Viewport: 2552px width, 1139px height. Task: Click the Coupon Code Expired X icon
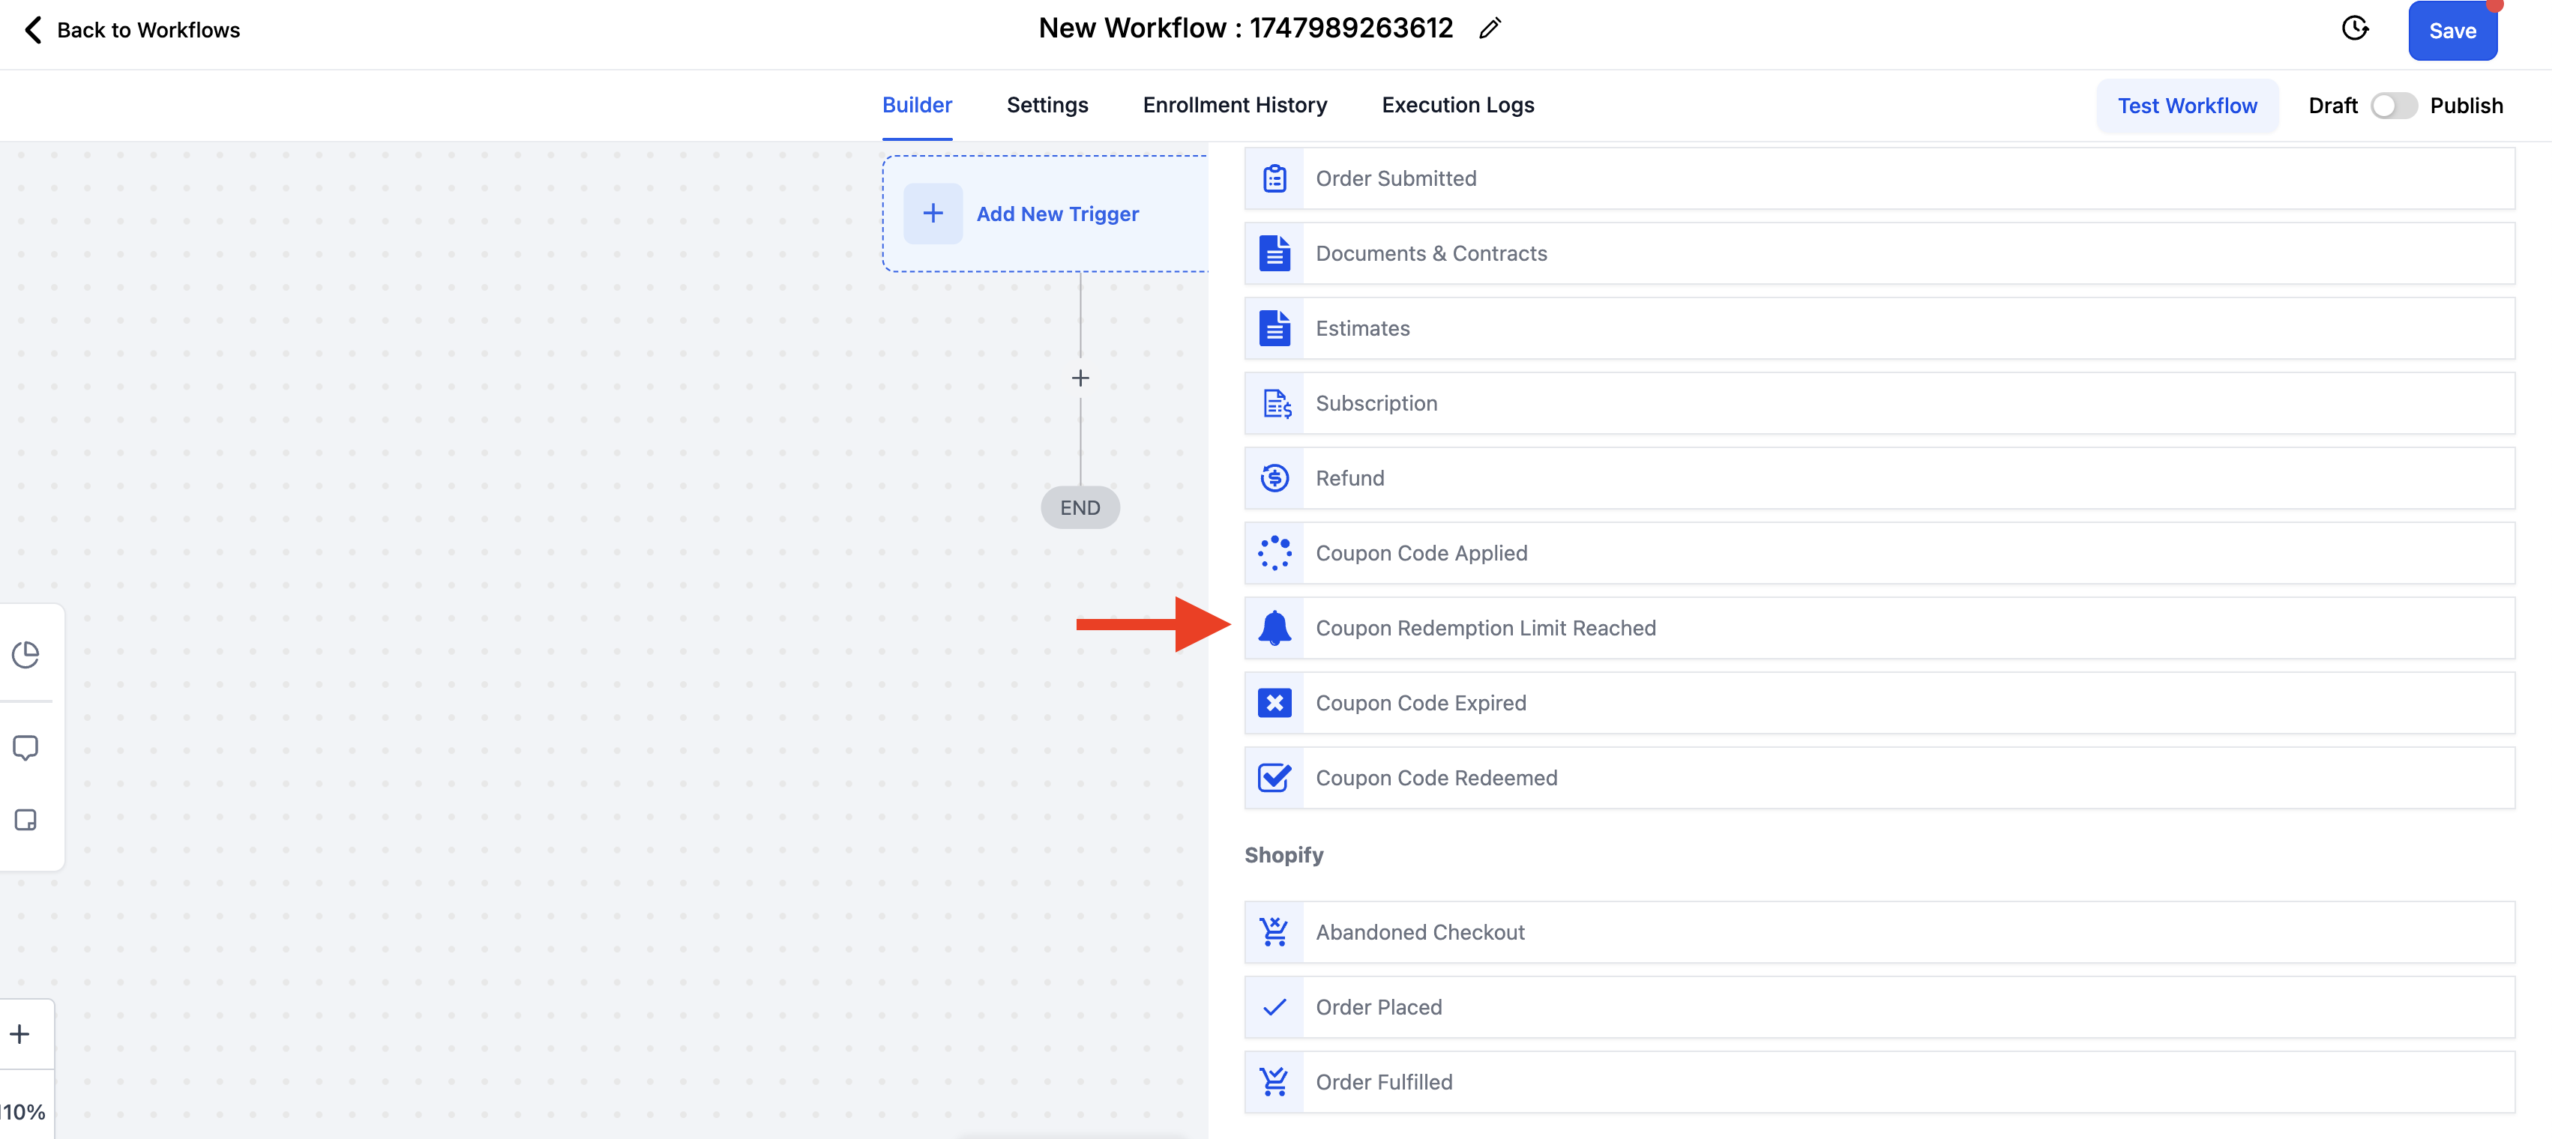click(1274, 703)
